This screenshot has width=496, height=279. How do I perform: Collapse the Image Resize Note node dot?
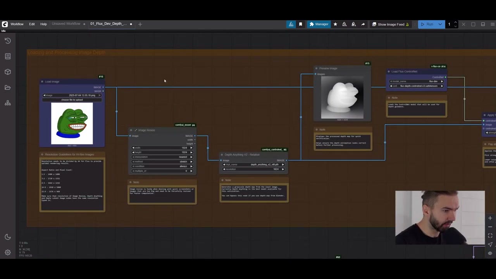[131, 182]
